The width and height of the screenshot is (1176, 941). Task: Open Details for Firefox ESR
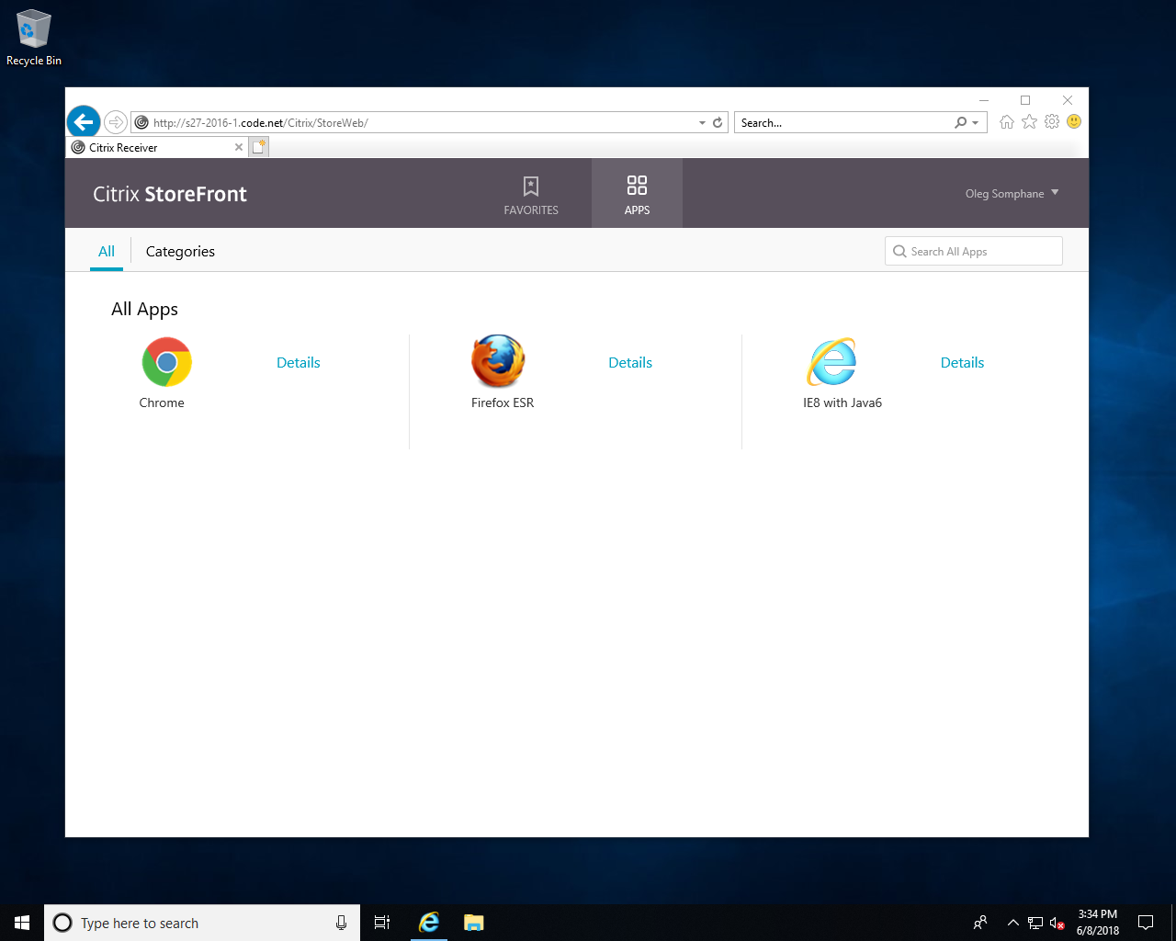(629, 362)
